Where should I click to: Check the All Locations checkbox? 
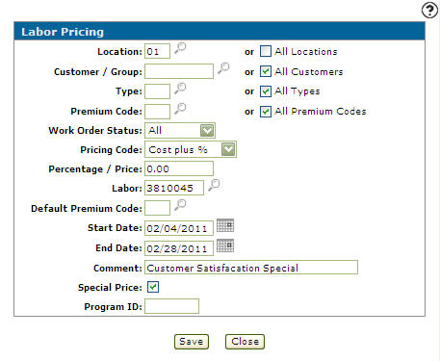(x=266, y=51)
